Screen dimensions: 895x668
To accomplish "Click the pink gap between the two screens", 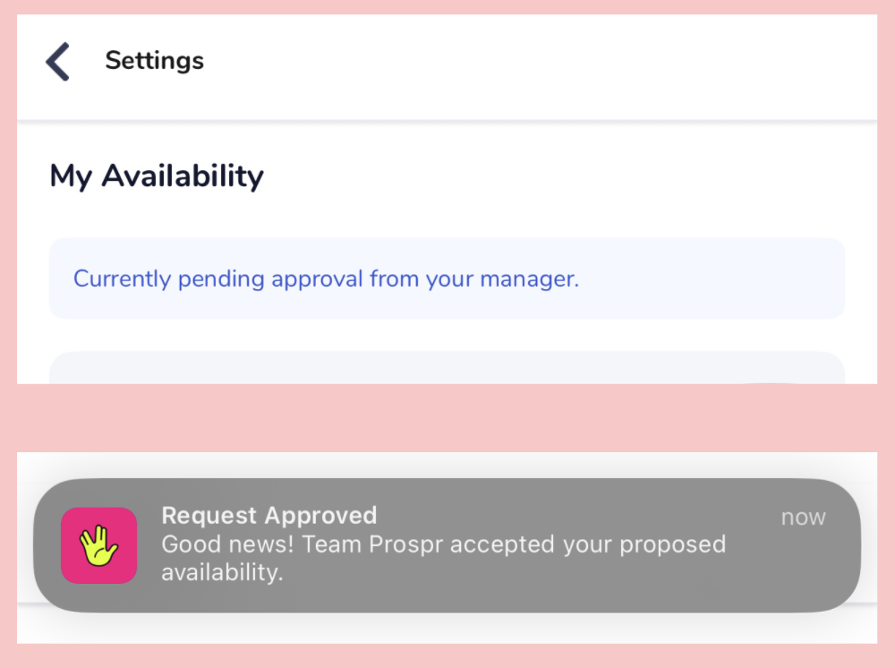I will [x=447, y=418].
